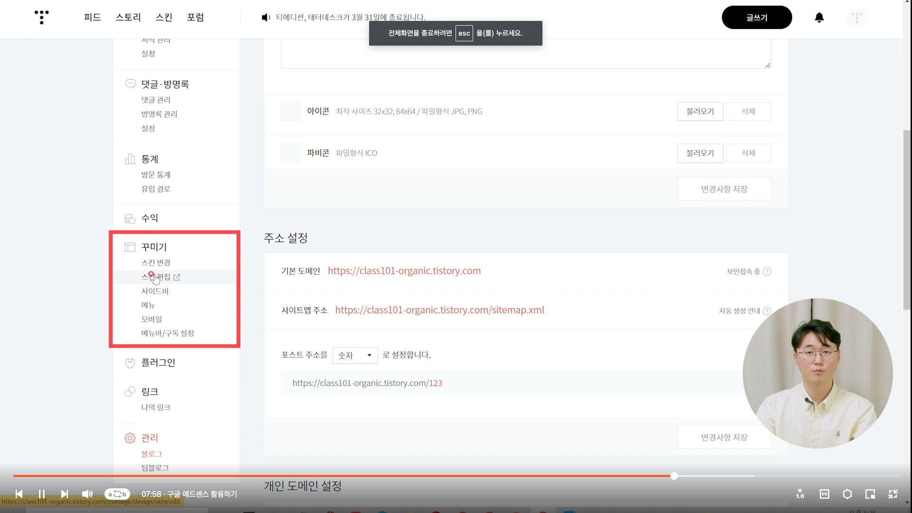
Task: Toggle closed captions in player
Action: [x=824, y=494]
